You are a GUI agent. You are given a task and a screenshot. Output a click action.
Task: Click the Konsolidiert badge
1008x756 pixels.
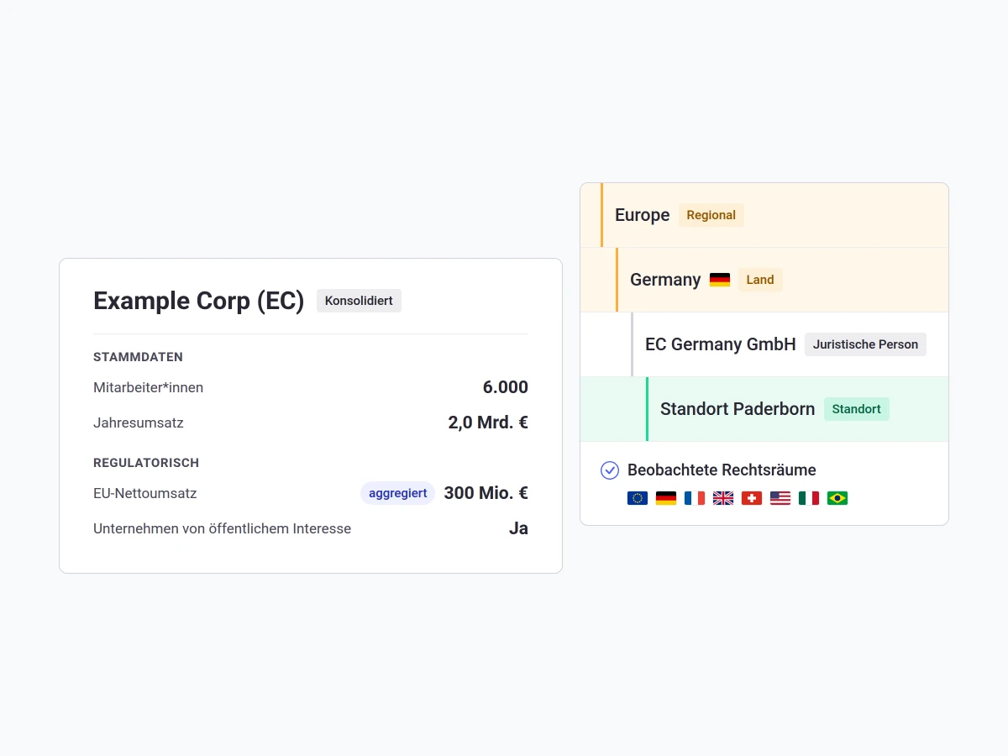[359, 301]
